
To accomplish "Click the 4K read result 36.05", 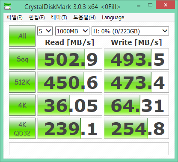I will point(70,105).
